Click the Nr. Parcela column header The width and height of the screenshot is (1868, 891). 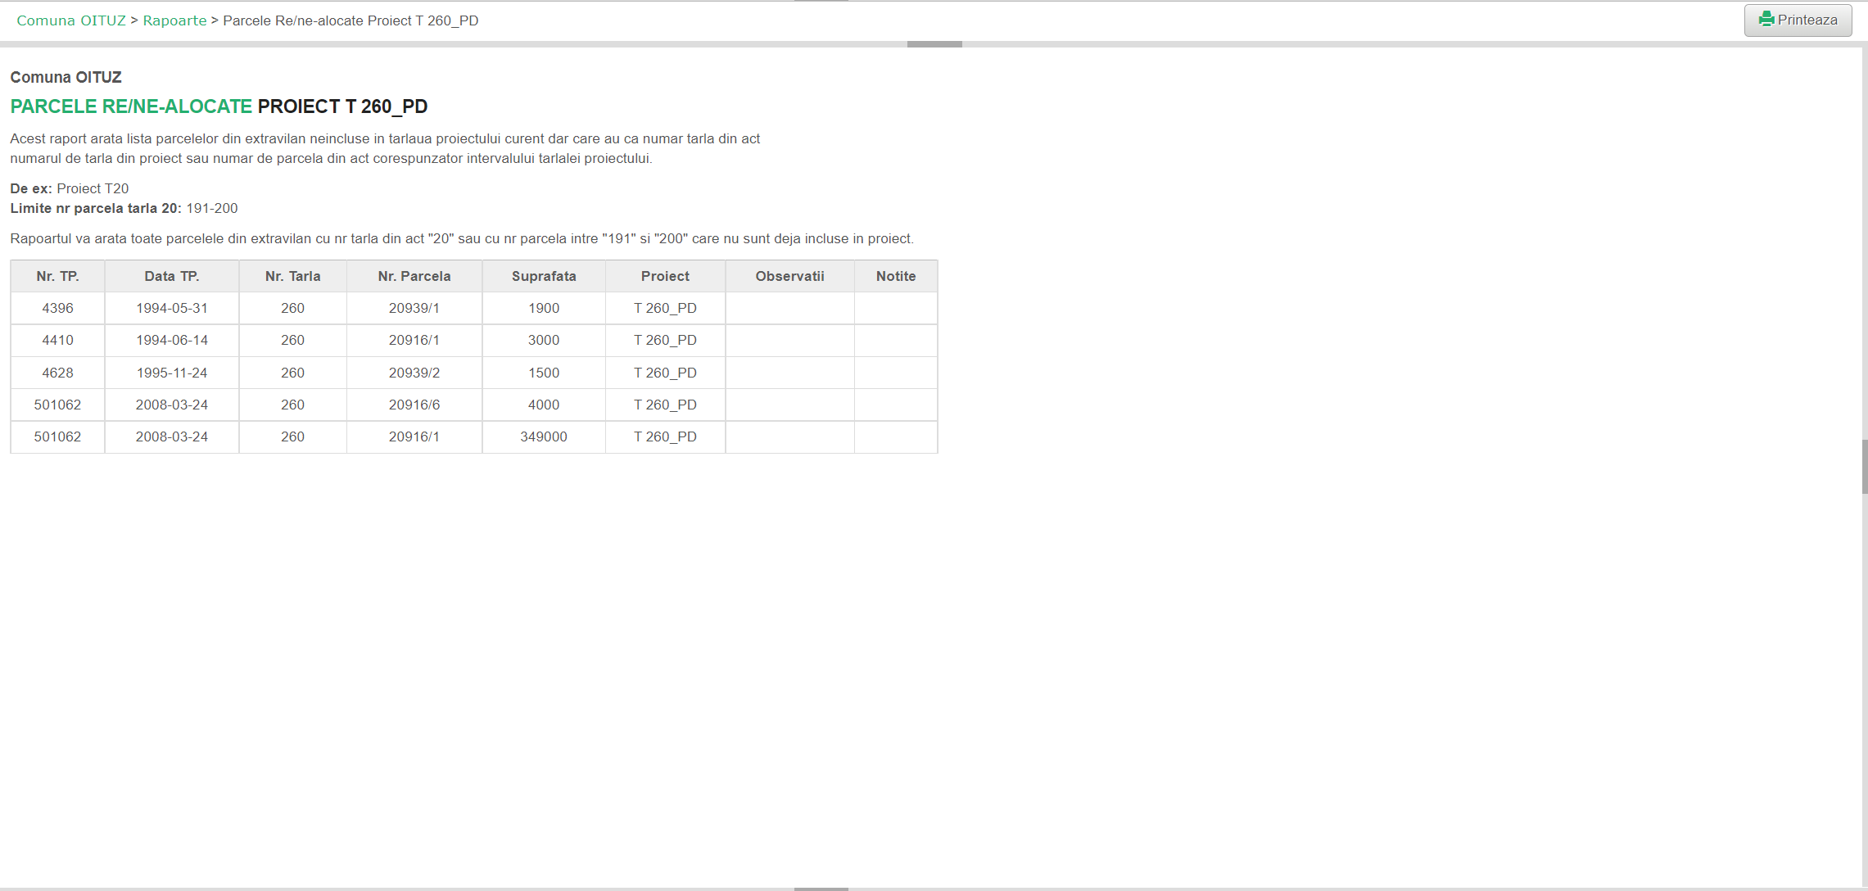(414, 277)
